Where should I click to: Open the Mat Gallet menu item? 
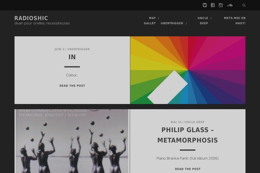(150, 20)
